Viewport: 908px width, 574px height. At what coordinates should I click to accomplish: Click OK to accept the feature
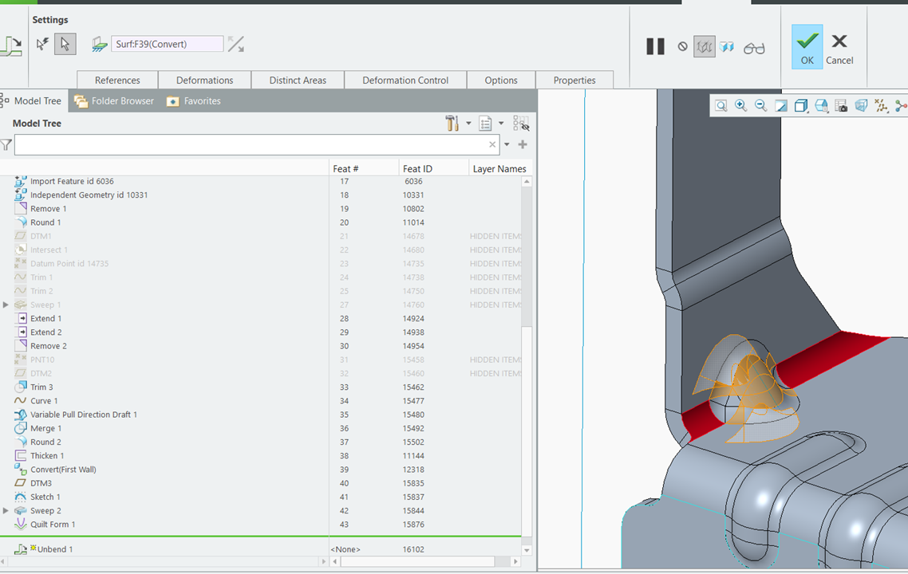coord(807,47)
